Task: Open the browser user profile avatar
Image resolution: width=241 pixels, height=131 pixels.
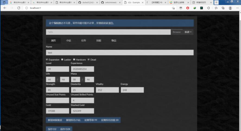Action: coord(230,8)
